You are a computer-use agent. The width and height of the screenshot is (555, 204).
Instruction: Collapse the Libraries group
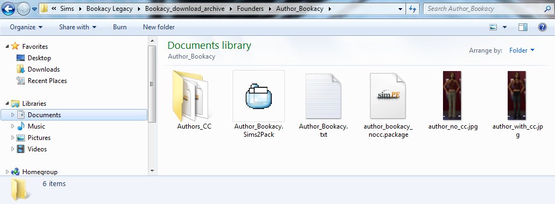click(x=8, y=103)
